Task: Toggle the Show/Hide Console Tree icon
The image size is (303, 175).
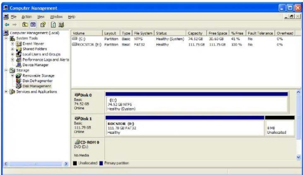Action: point(33,25)
